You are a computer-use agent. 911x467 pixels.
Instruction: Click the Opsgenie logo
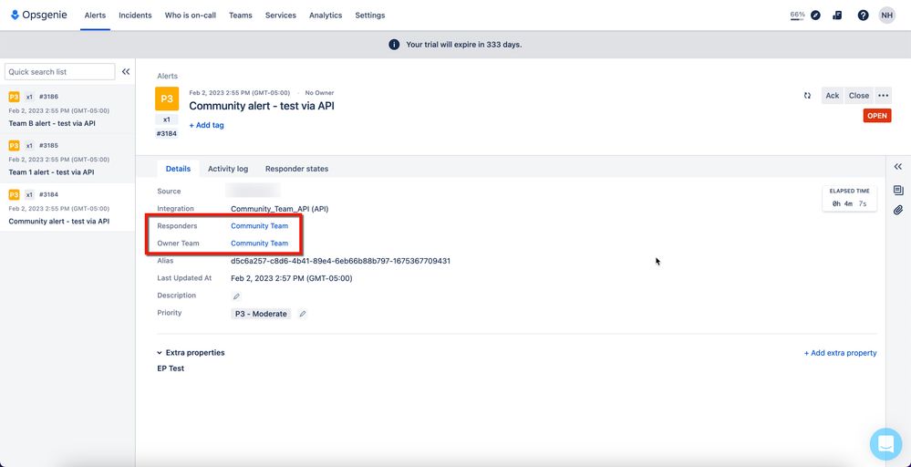tap(39, 16)
